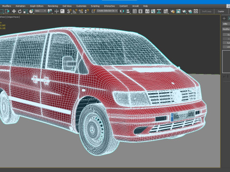Open the Modifiers menu
The image size is (230, 172).
7,6
